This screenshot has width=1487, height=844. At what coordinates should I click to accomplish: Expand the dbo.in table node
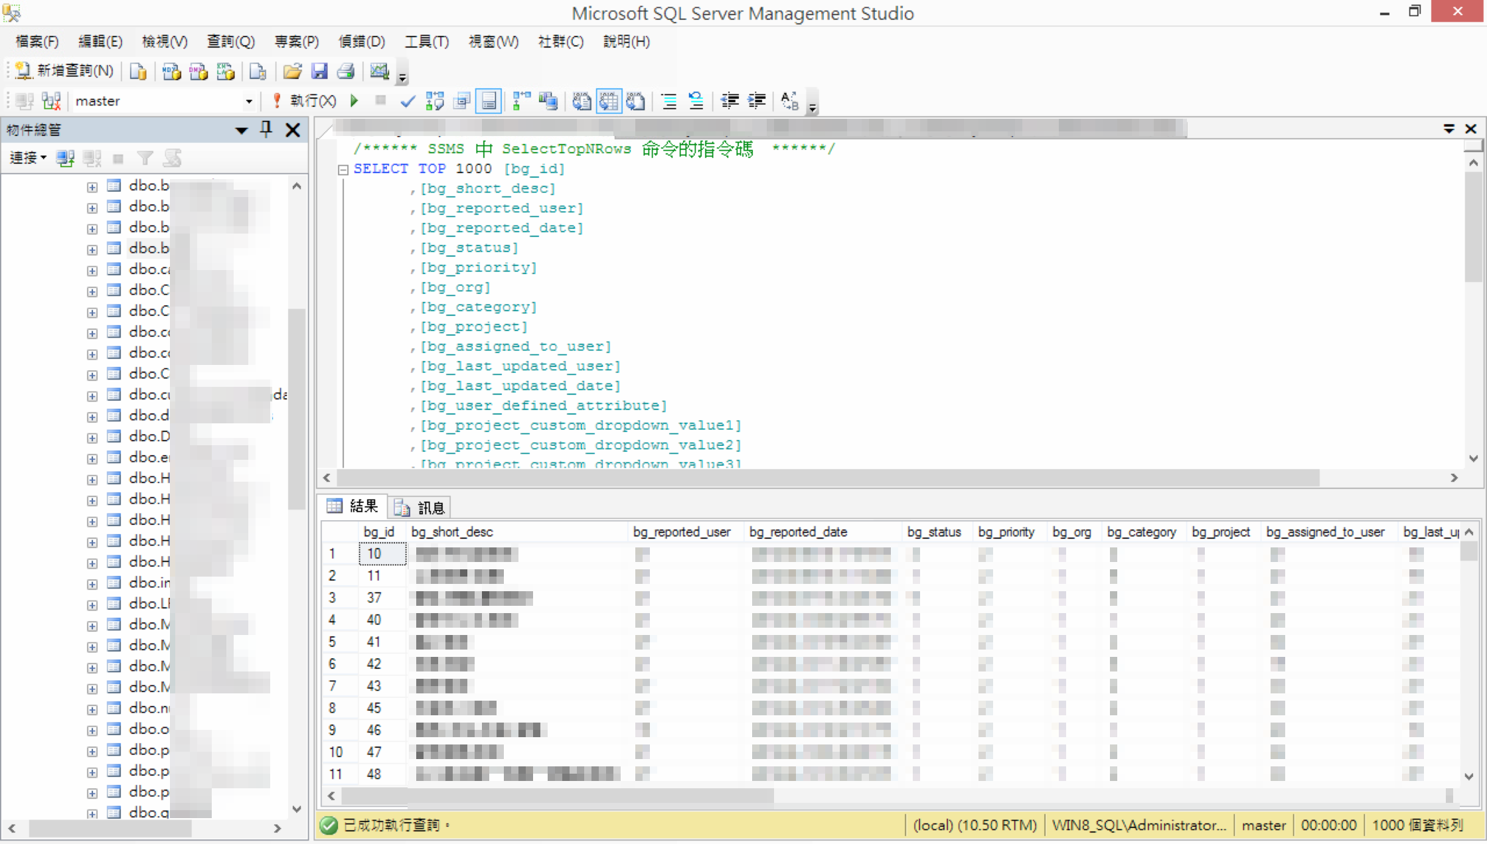92,585
